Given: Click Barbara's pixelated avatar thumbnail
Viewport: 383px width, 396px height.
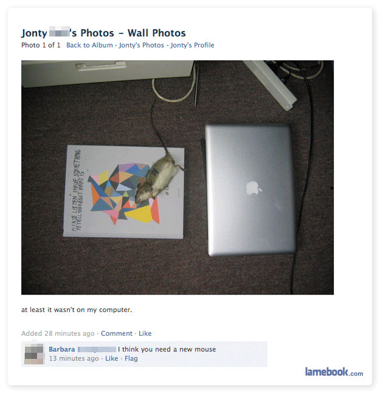Looking at the screenshot, I should (x=34, y=354).
